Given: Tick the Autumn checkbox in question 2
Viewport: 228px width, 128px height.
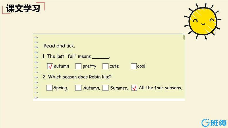Looking at the screenshot, I should [x=78, y=88].
